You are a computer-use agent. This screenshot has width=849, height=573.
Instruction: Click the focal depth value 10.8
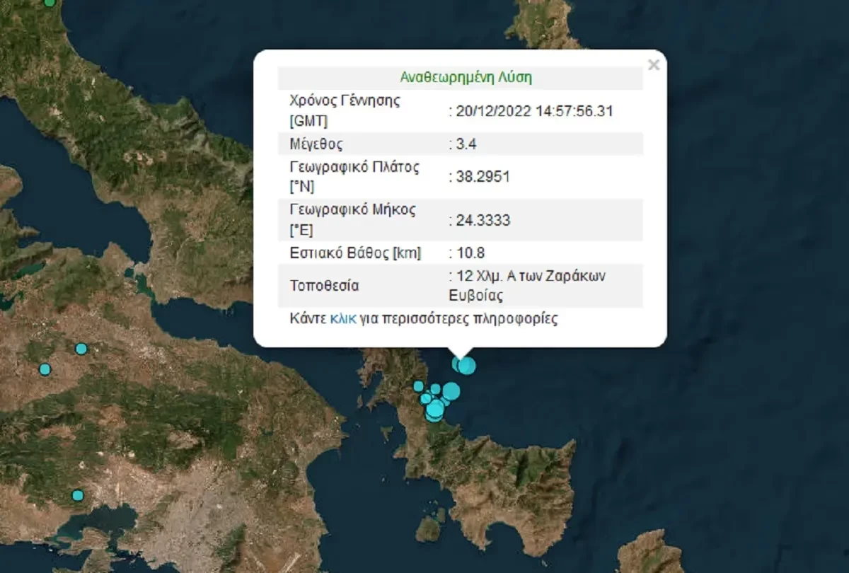pyautogui.click(x=468, y=253)
